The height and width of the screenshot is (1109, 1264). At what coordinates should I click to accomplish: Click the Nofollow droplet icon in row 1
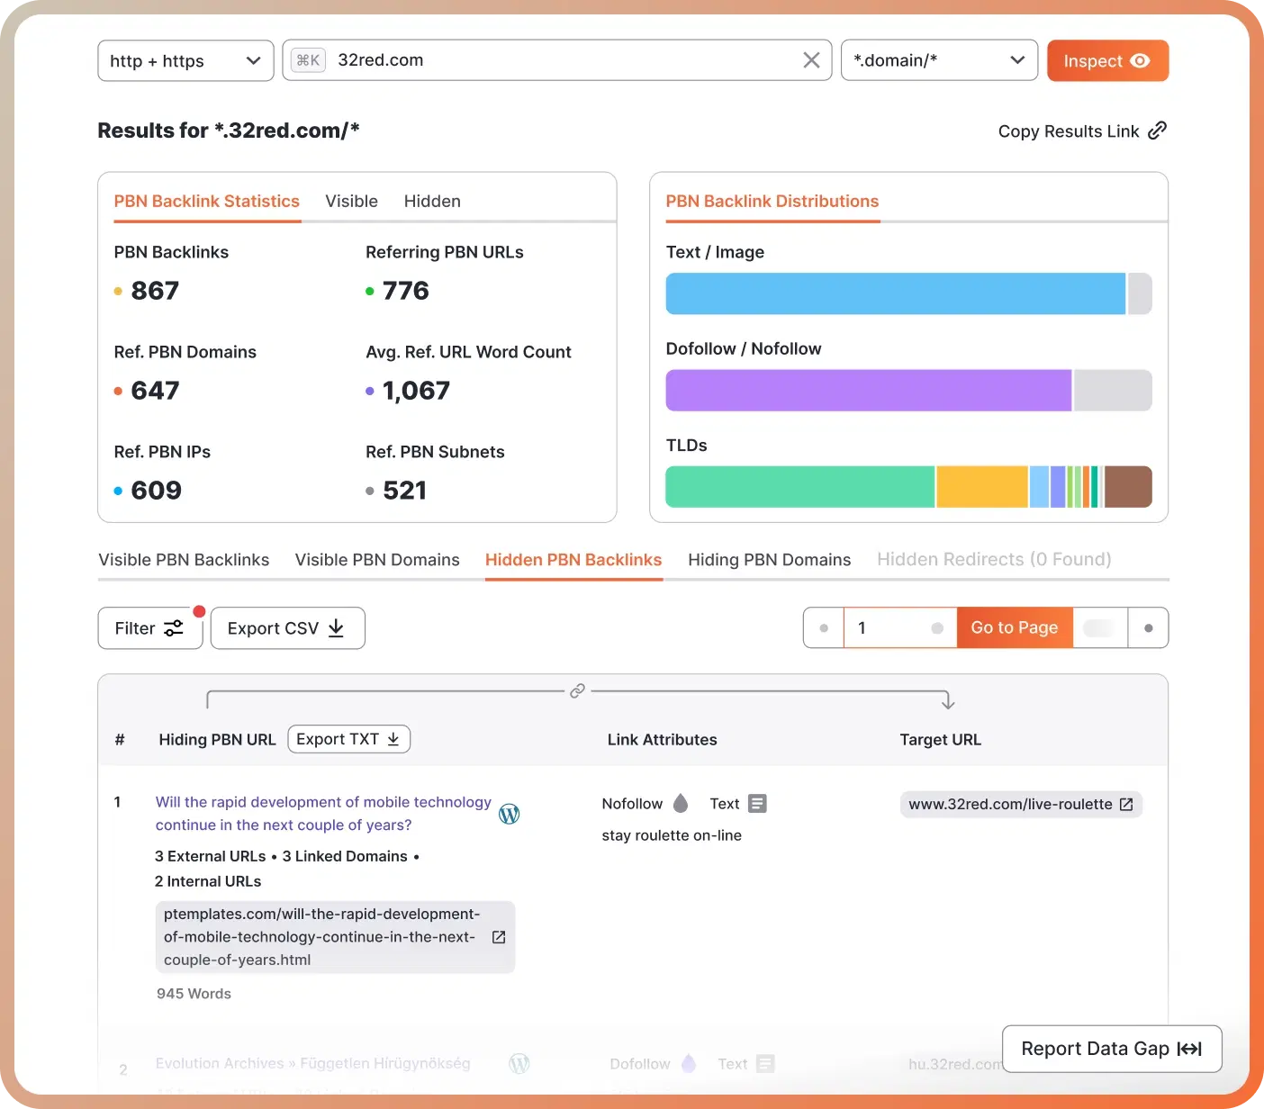[681, 803]
